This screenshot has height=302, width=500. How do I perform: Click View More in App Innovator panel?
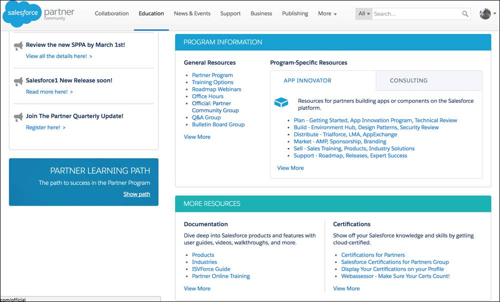tap(290, 168)
